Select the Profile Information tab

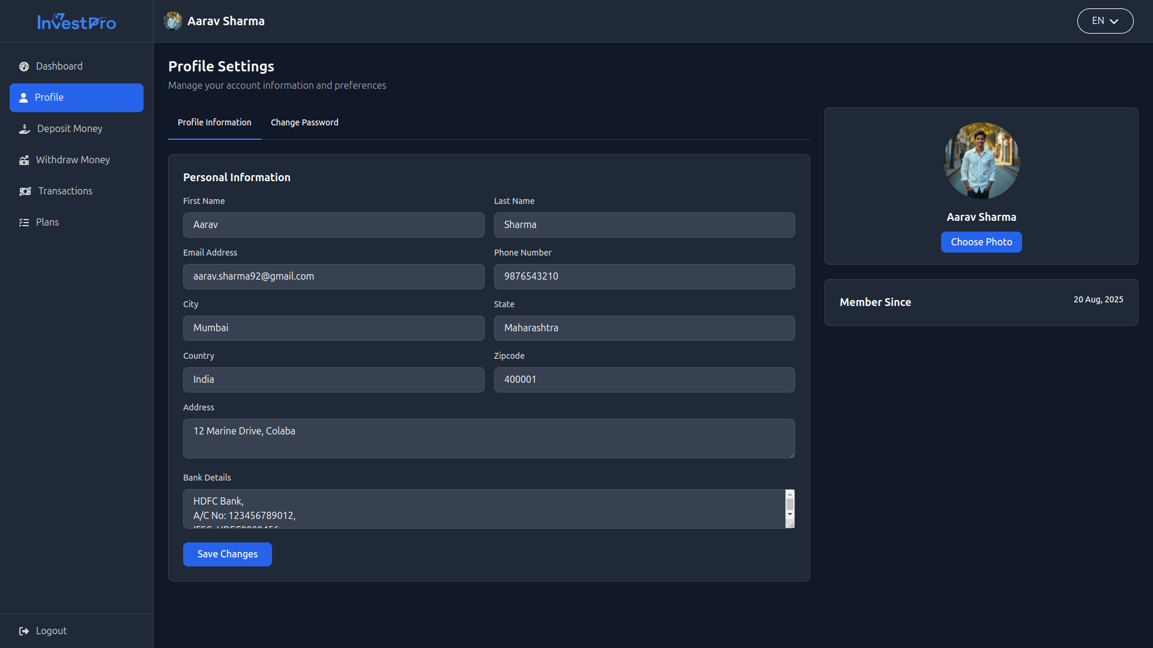click(x=214, y=122)
